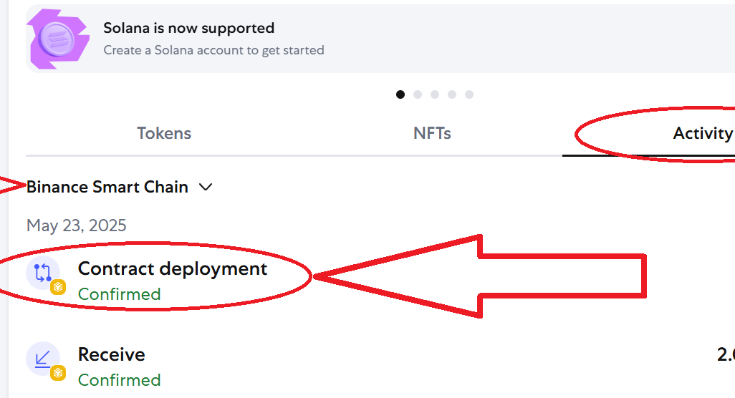Click the purple Solana coin icon
The height and width of the screenshot is (398, 735).
coord(57,39)
